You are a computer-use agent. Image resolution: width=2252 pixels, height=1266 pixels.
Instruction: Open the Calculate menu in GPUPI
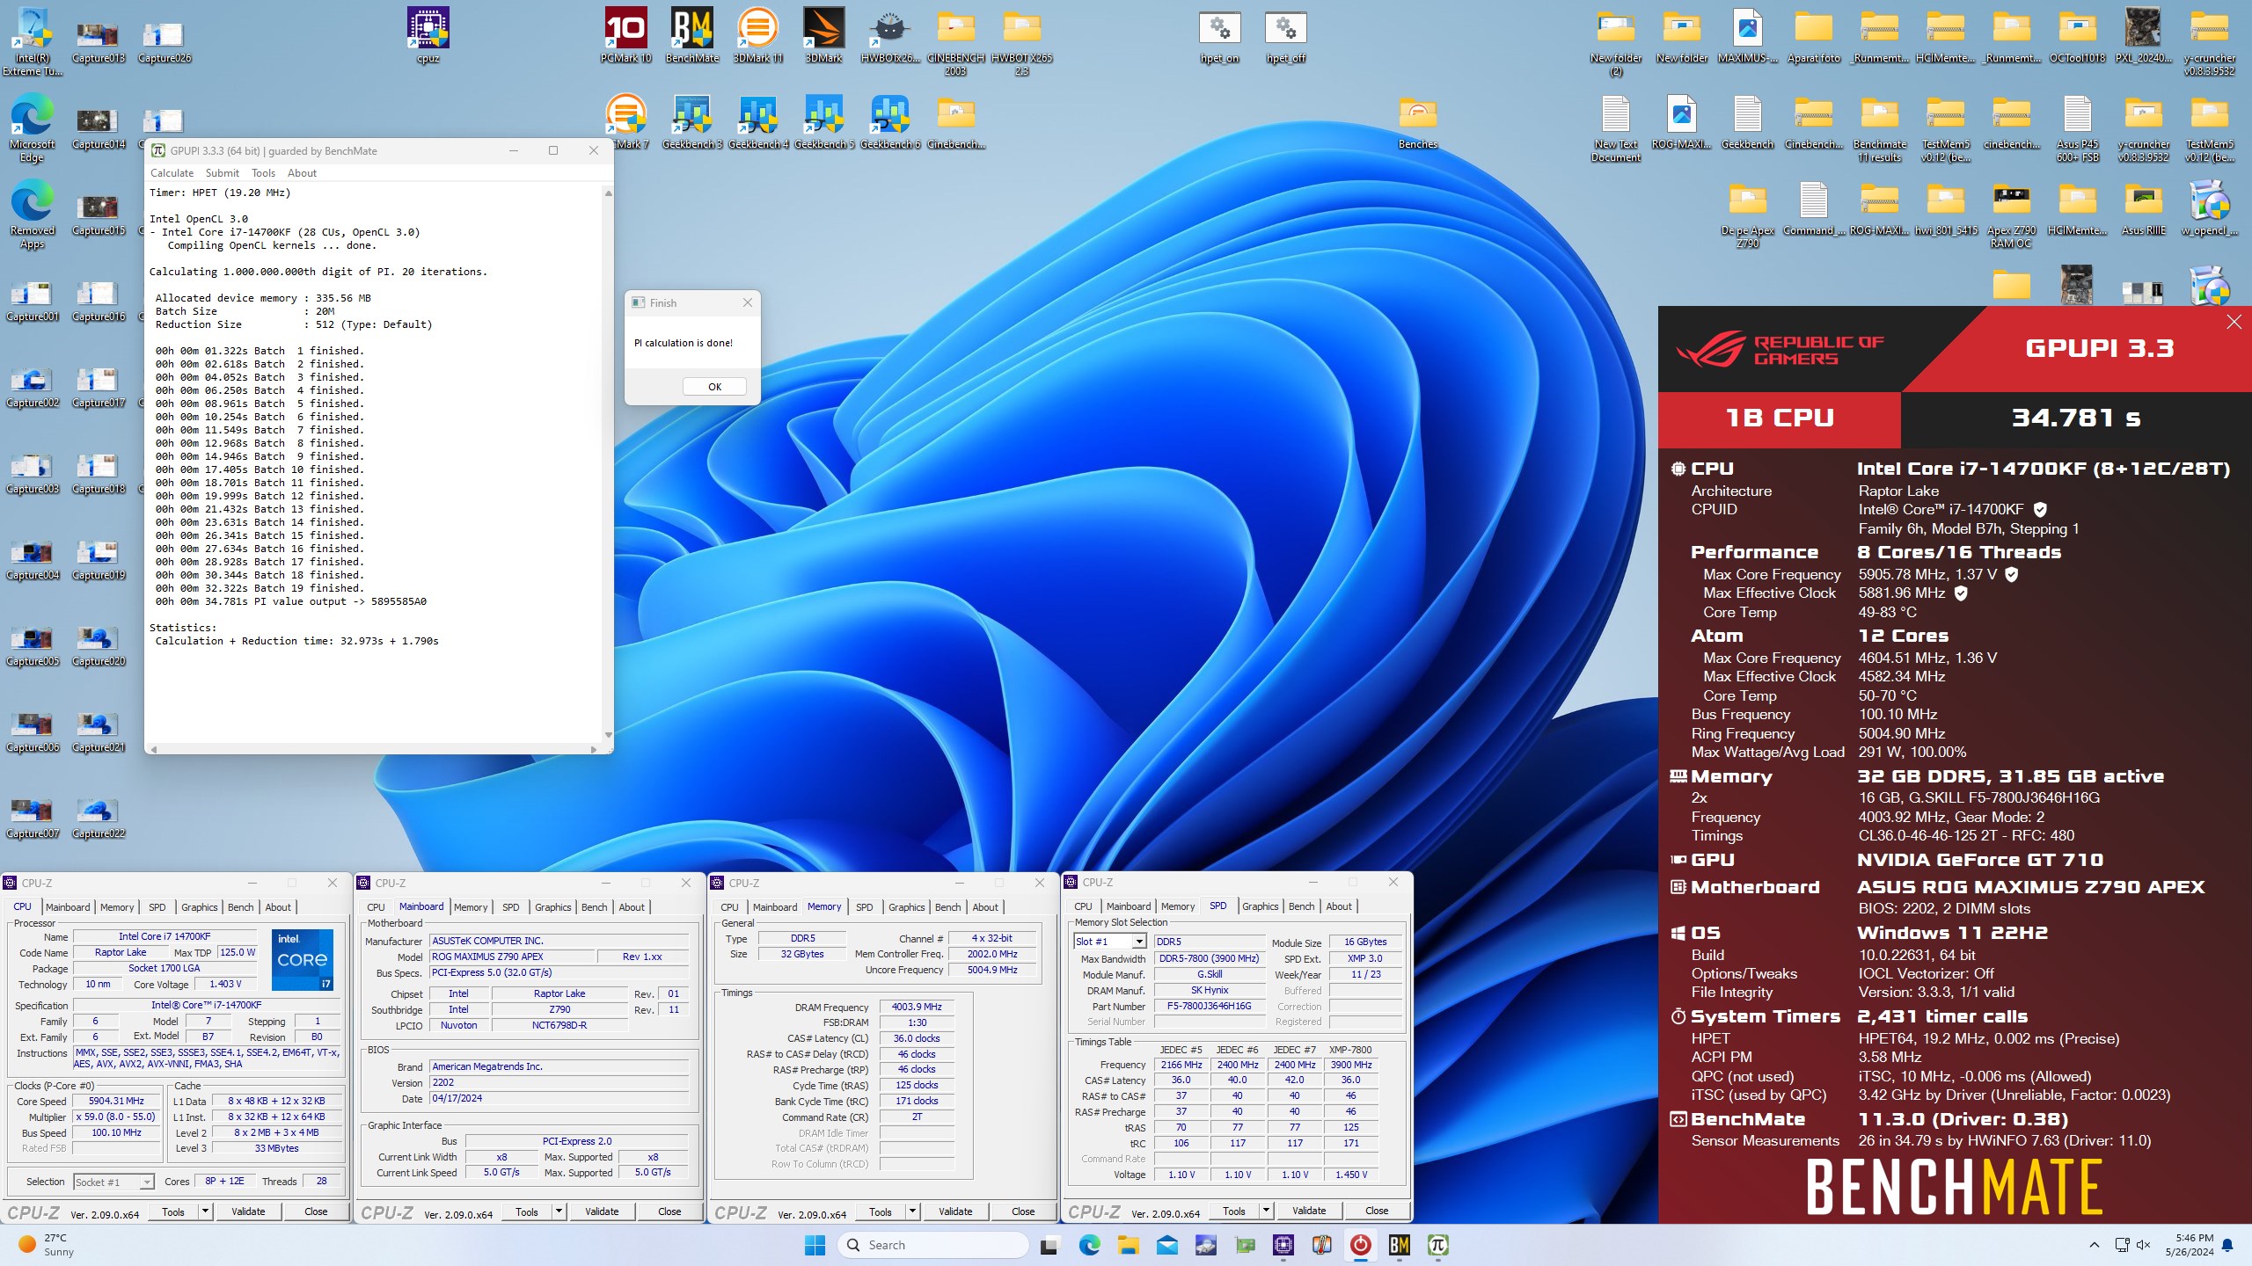(172, 173)
